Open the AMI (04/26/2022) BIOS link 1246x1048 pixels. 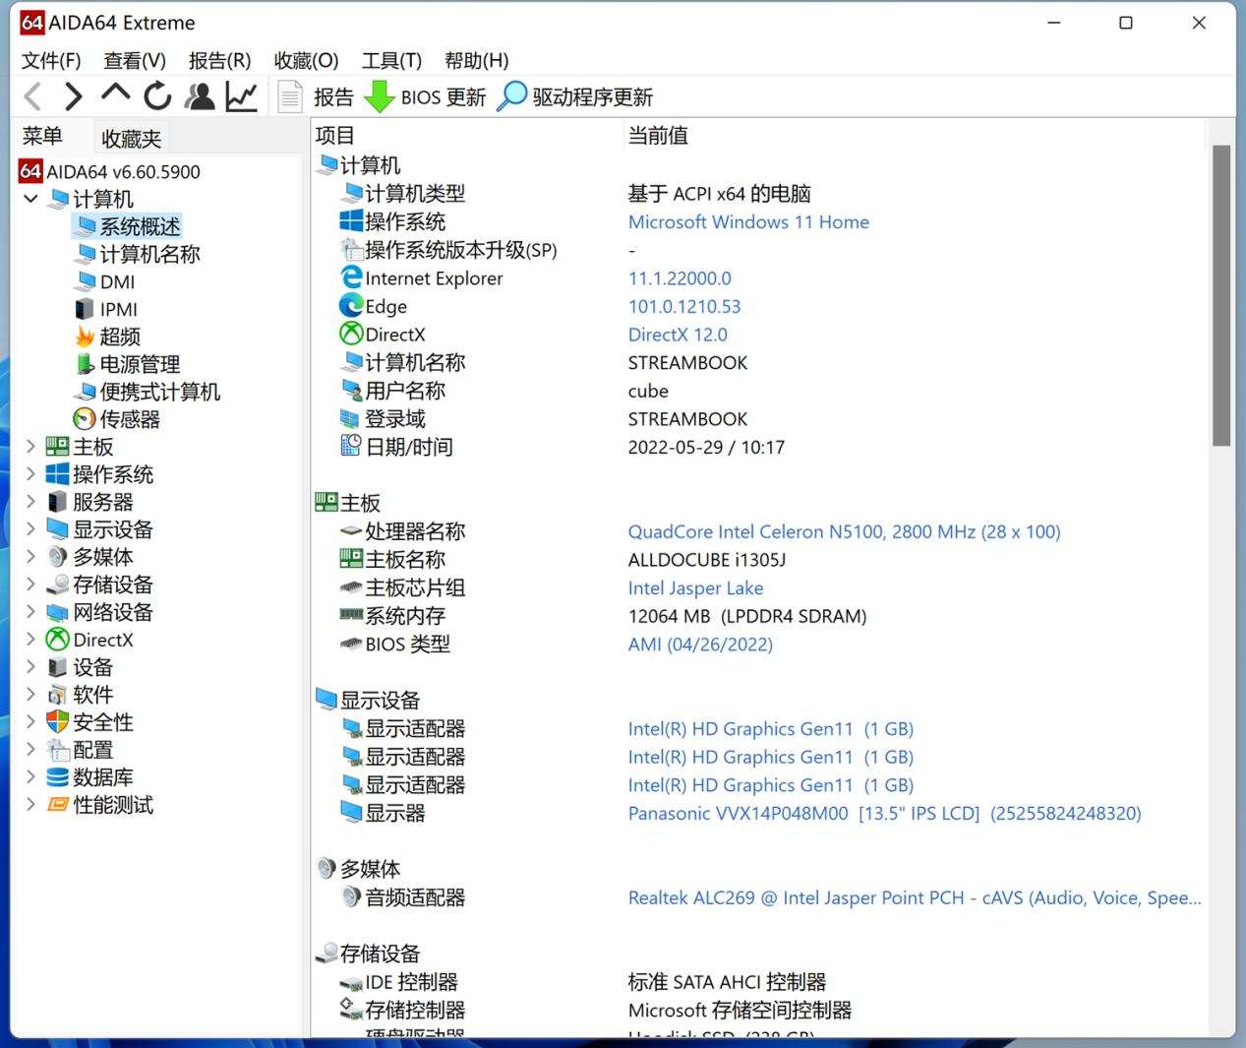(x=700, y=644)
